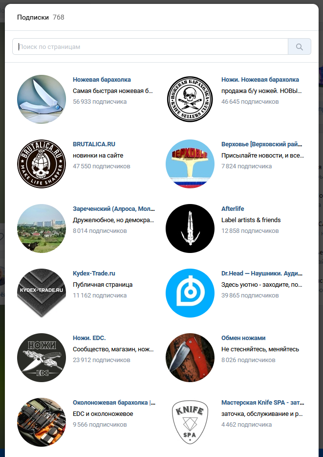Open the Обмен ножами red knife avatar
This screenshot has width=323, height=457.
click(x=190, y=358)
